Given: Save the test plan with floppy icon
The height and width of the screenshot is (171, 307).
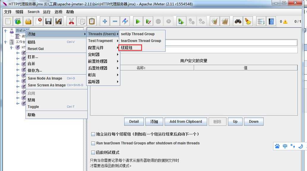Looking at the screenshot, I should tap(48, 21).
